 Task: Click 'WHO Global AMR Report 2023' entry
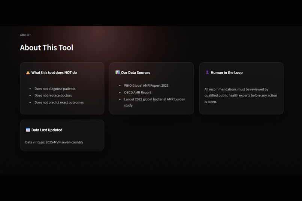coord(146,86)
